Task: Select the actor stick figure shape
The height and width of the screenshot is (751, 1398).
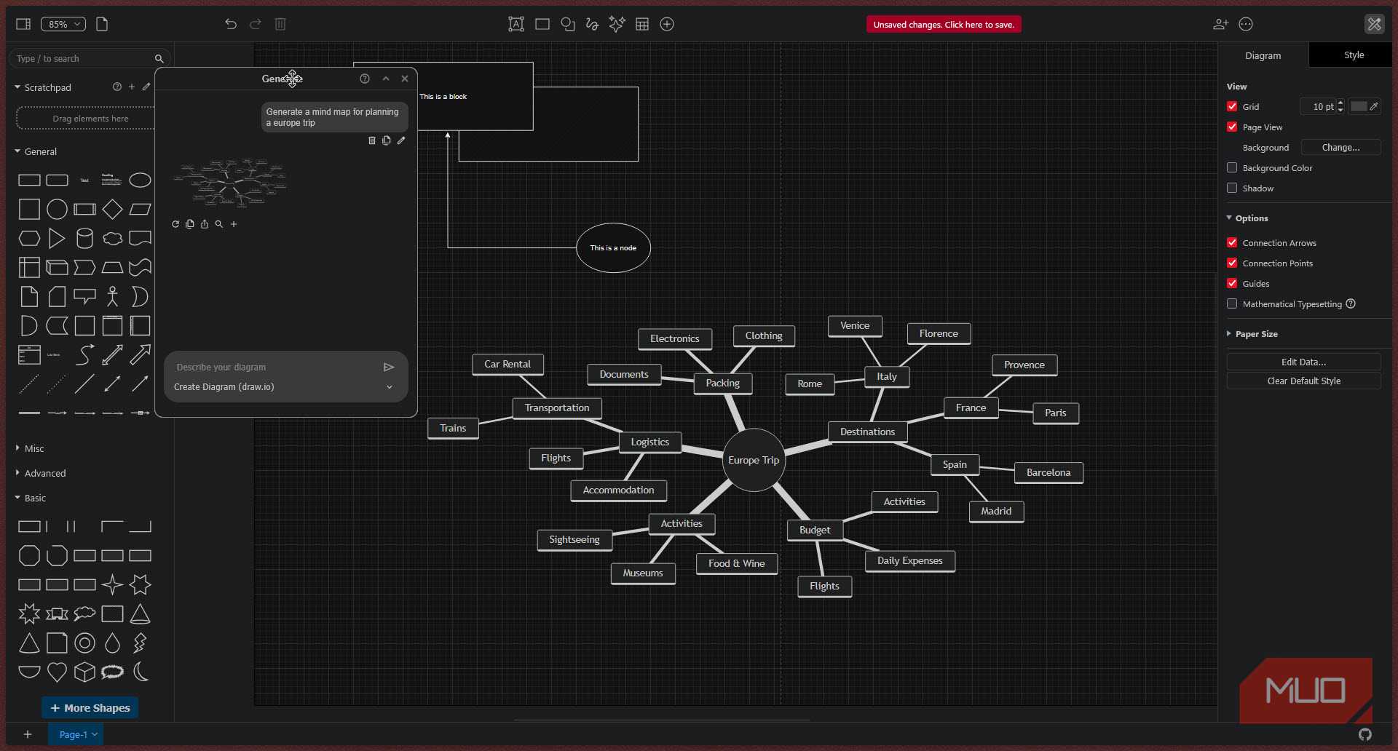Action: (x=112, y=296)
